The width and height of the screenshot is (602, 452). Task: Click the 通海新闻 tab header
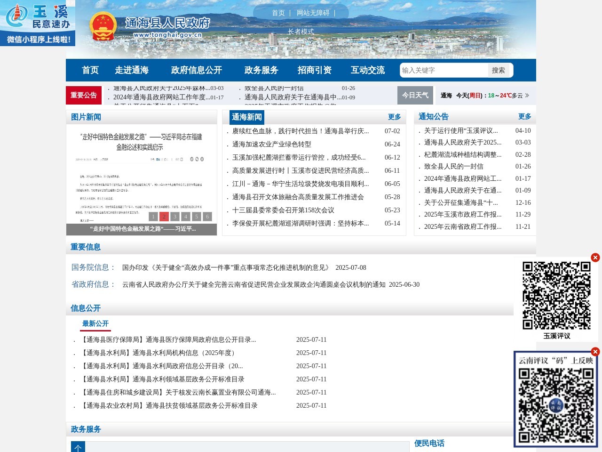tap(247, 117)
